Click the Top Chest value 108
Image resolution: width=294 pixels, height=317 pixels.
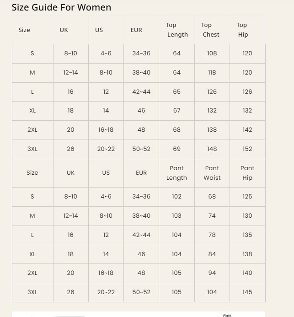coord(212,54)
